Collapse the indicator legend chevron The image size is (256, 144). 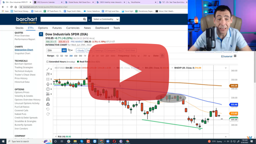[x=226, y=68]
